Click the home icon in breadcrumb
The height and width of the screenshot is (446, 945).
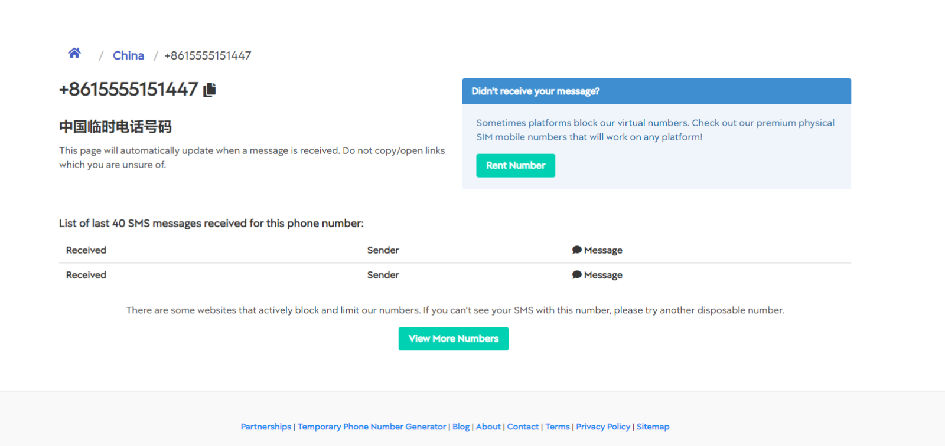point(74,53)
